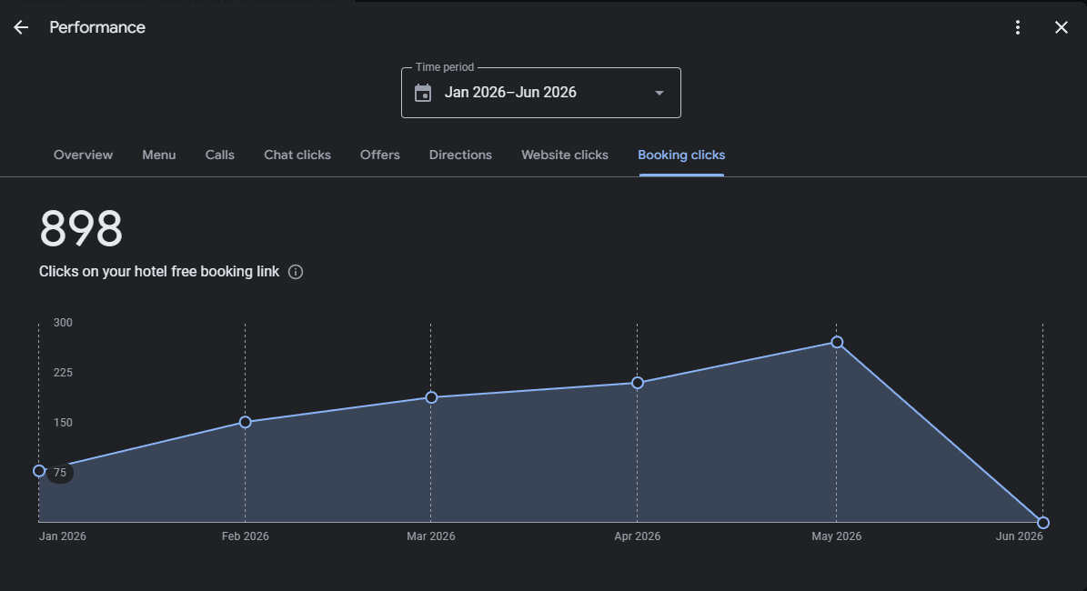Click the Mar 2026 x-axis label

[431, 536]
